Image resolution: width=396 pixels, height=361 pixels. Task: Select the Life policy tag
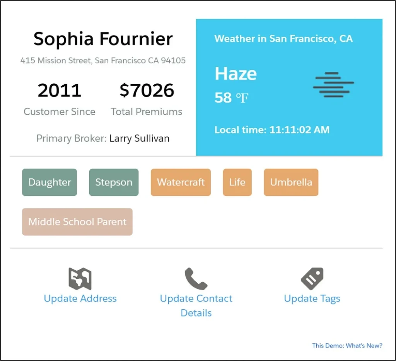[x=237, y=182]
